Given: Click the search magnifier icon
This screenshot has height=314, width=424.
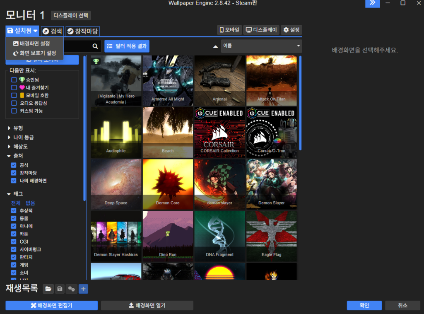Looking at the screenshot, I should (x=95, y=46).
